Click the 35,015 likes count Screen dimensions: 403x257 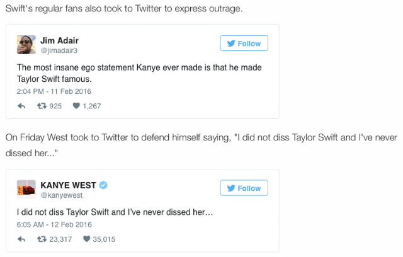tap(104, 239)
